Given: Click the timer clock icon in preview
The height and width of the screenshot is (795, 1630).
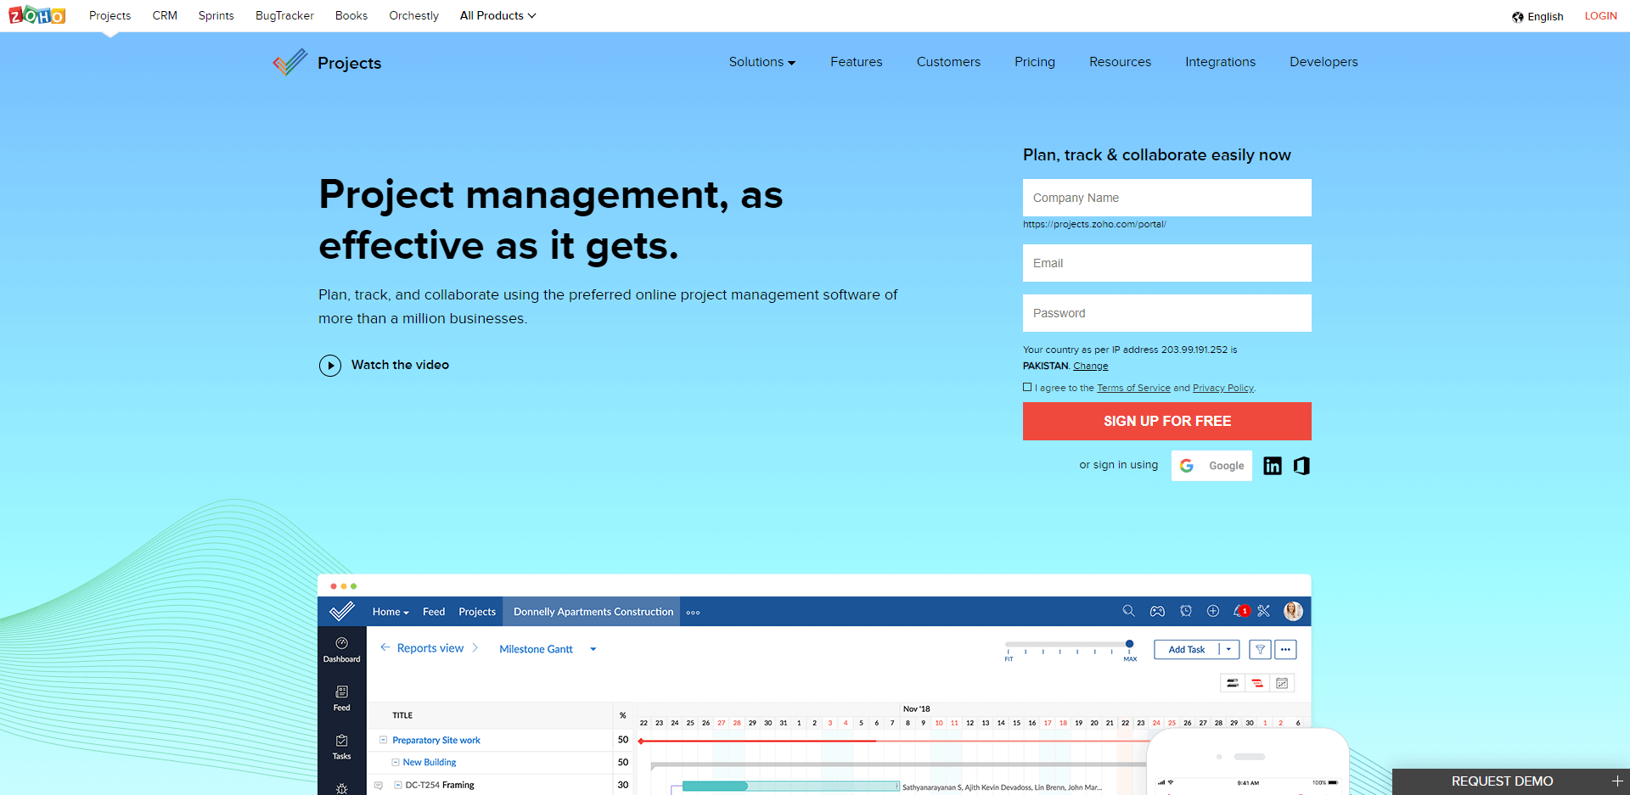Looking at the screenshot, I should (1186, 611).
